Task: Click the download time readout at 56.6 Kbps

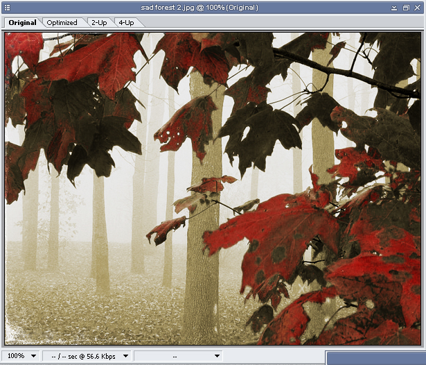Action: pos(82,356)
